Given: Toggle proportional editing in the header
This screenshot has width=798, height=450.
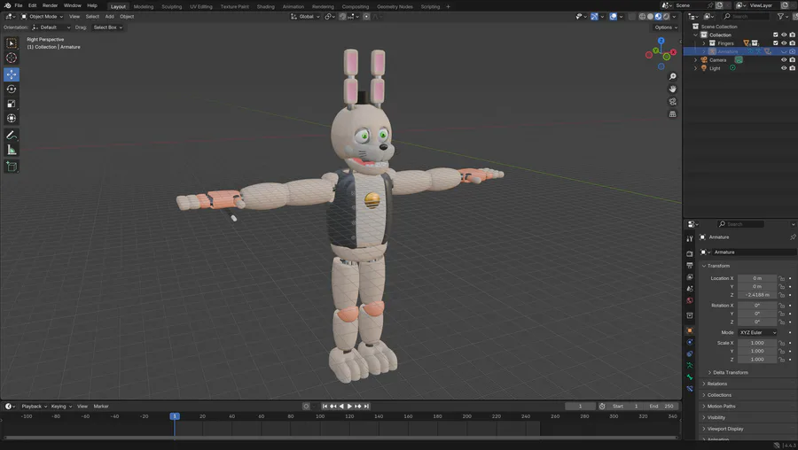Looking at the screenshot, I should click(x=366, y=16).
